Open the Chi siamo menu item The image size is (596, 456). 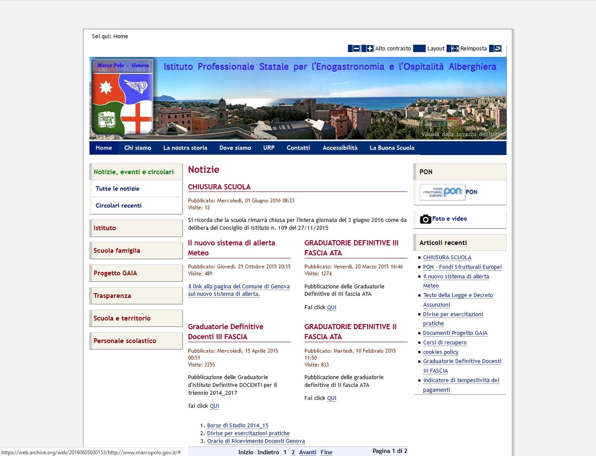138,148
